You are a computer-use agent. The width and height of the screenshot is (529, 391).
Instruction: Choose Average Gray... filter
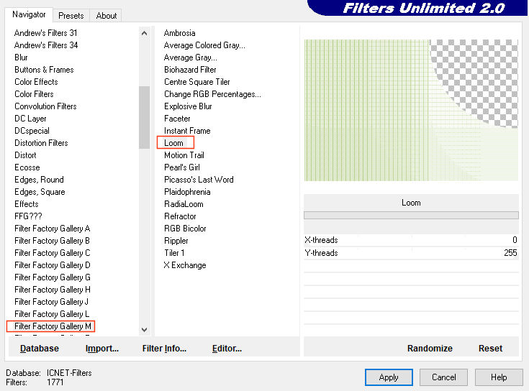[x=190, y=57]
